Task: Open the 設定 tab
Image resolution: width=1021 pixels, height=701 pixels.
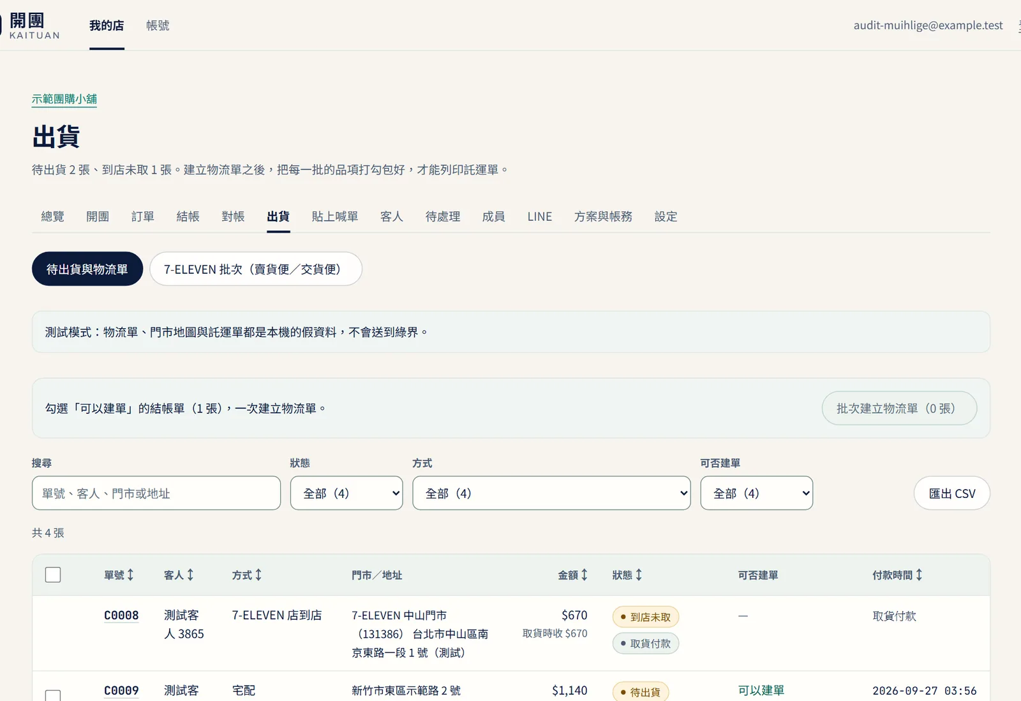Action: click(666, 216)
